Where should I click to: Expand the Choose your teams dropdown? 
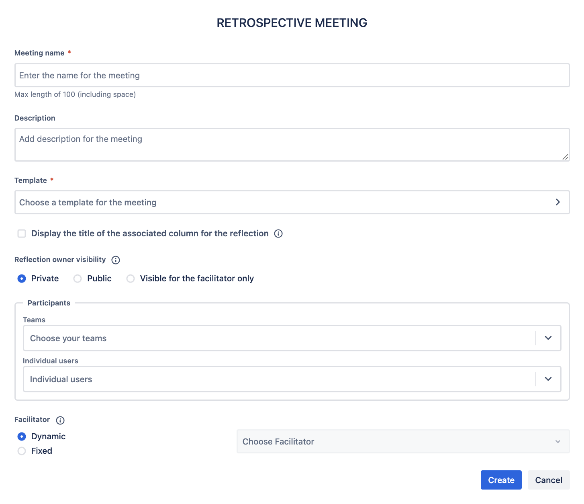(548, 338)
